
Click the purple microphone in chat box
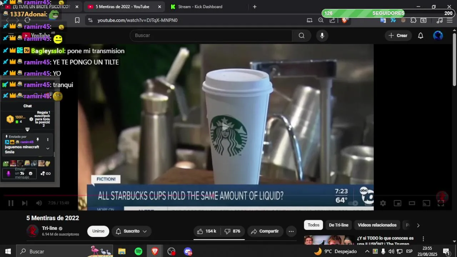click(x=9, y=173)
